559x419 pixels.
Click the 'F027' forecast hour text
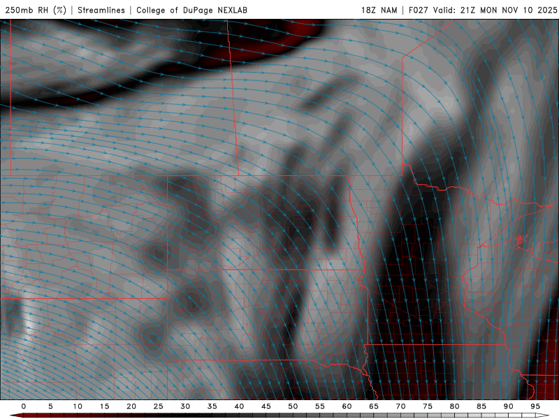(419, 10)
